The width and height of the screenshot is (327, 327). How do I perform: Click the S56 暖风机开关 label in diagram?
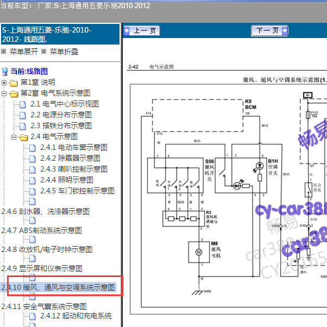point(209,171)
